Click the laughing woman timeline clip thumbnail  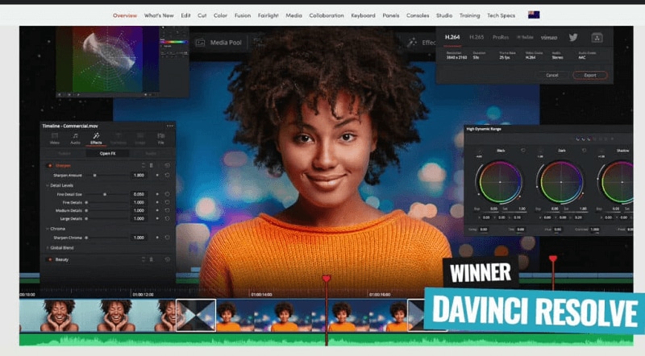pos(98,315)
